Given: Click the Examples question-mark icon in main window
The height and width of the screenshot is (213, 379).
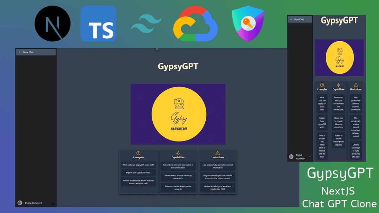Looking at the screenshot, I should (138, 153).
